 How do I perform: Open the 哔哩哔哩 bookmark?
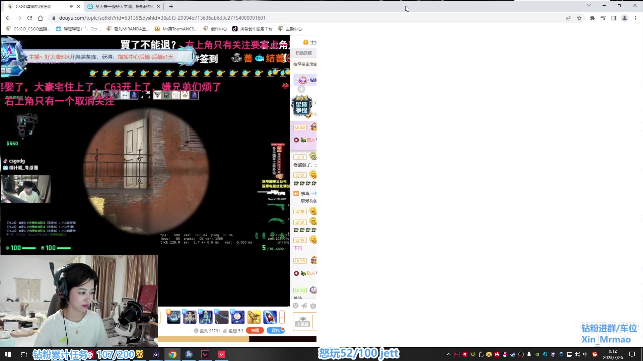[78, 29]
